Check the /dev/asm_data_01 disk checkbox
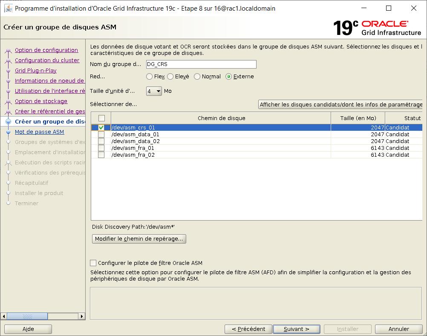 coord(101,135)
